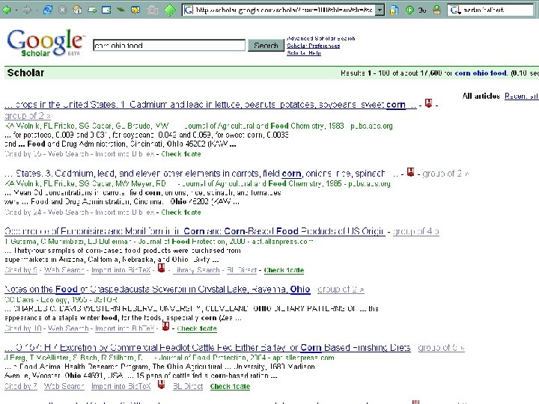Open Check 1cate for the lettuce article
Screen dimensions: 539x404
click(x=181, y=154)
